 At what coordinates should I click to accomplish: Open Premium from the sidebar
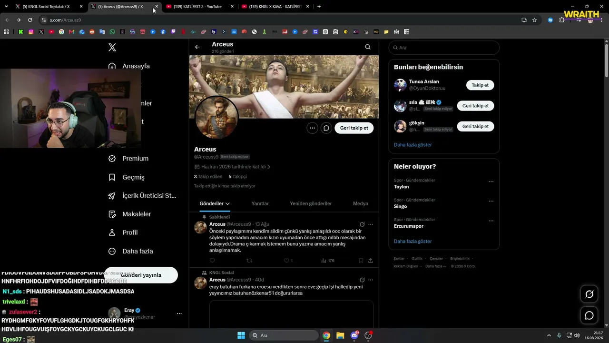(x=128, y=159)
